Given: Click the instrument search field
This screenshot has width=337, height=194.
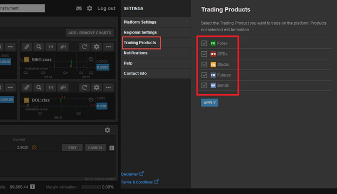Looking at the screenshot, I should click(22, 8).
